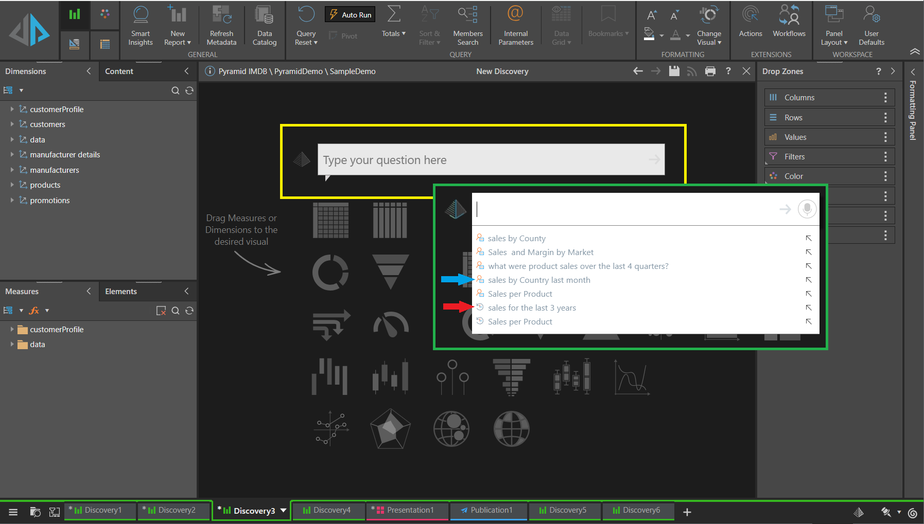Collapse the Dimensions panel
Image resolution: width=924 pixels, height=524 pixels.
point(89,71)
